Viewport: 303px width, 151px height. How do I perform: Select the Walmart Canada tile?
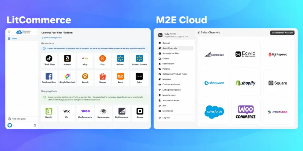139,60
